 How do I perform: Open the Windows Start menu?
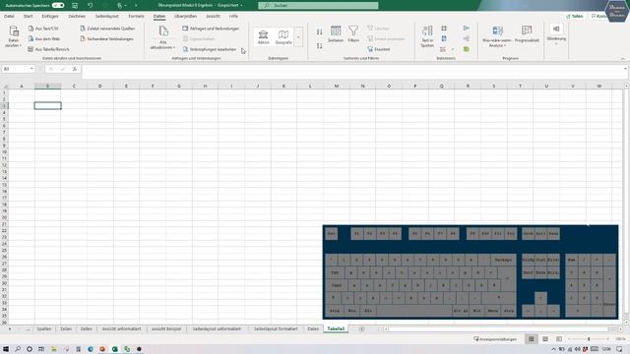(x=6, y=349)
